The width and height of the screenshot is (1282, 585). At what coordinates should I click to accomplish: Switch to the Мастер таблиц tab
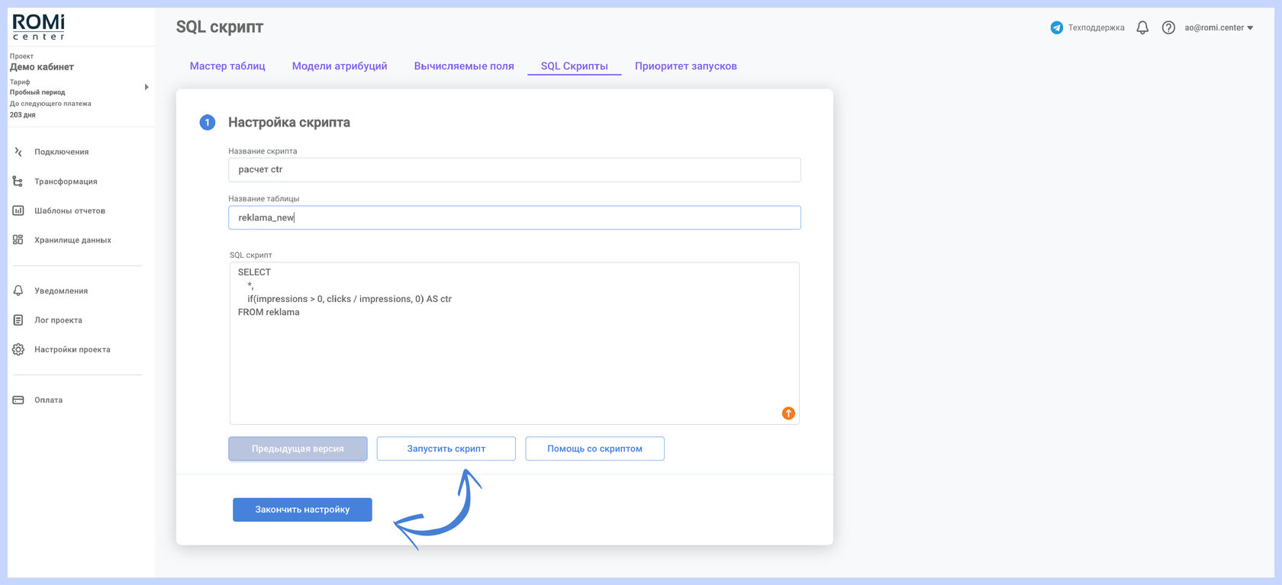pos(227,66)
